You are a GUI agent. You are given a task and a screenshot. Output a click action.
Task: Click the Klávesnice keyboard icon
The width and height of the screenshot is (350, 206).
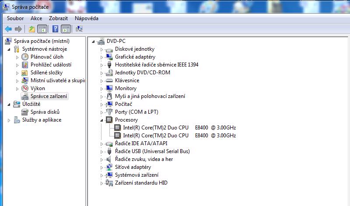pyautogui.click(x=109, y=80)
